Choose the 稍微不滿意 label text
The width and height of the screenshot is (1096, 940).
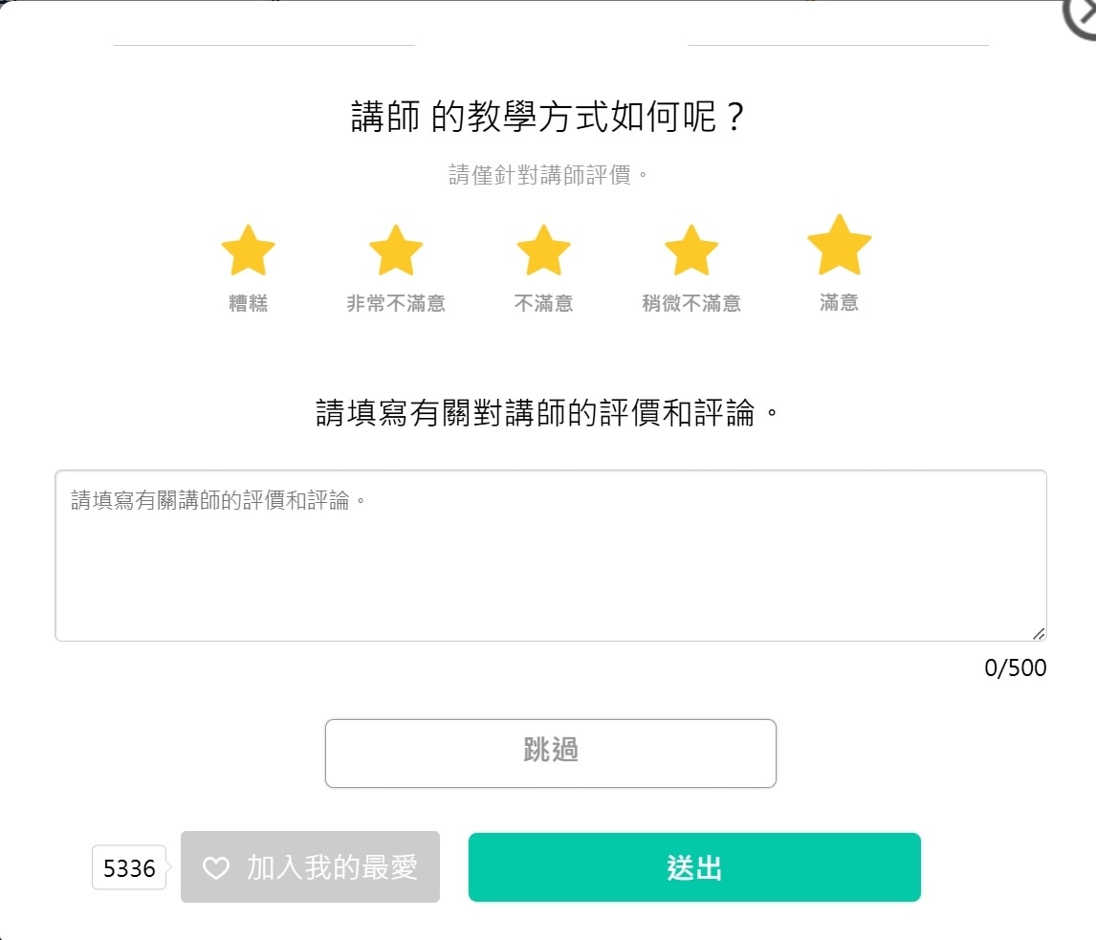coord(691,303)
